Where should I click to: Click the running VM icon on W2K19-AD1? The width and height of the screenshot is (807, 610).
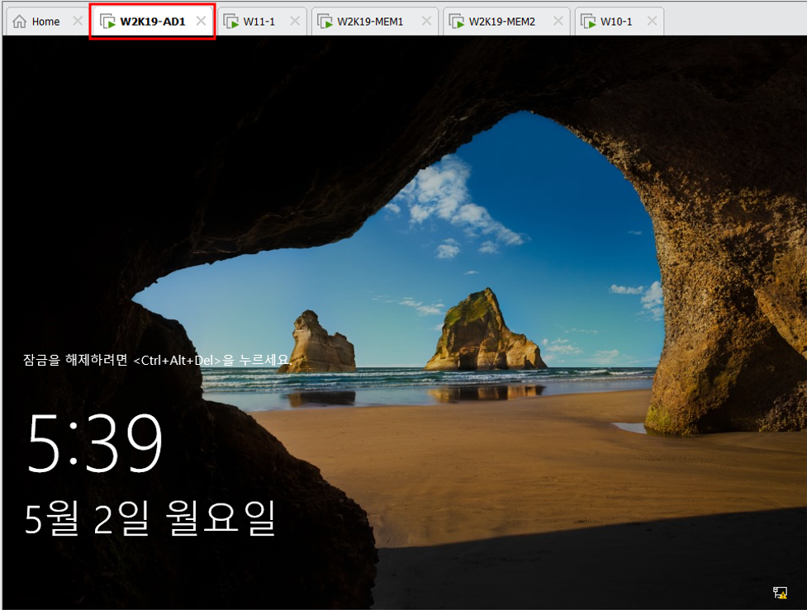107,21
